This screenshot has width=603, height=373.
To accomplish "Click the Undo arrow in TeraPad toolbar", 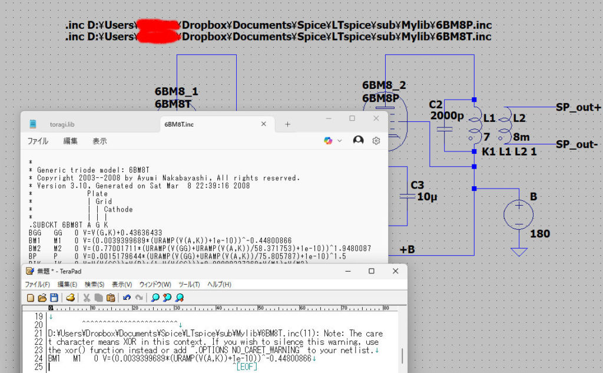I will pyautogui.click(x=127, y=298).
